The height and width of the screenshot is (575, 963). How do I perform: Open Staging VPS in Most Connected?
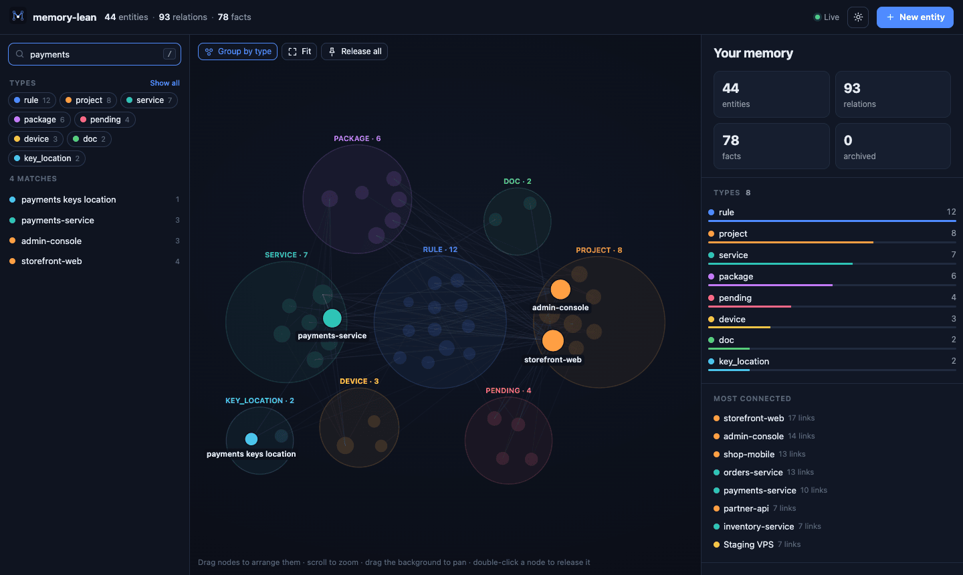(756, 544)
